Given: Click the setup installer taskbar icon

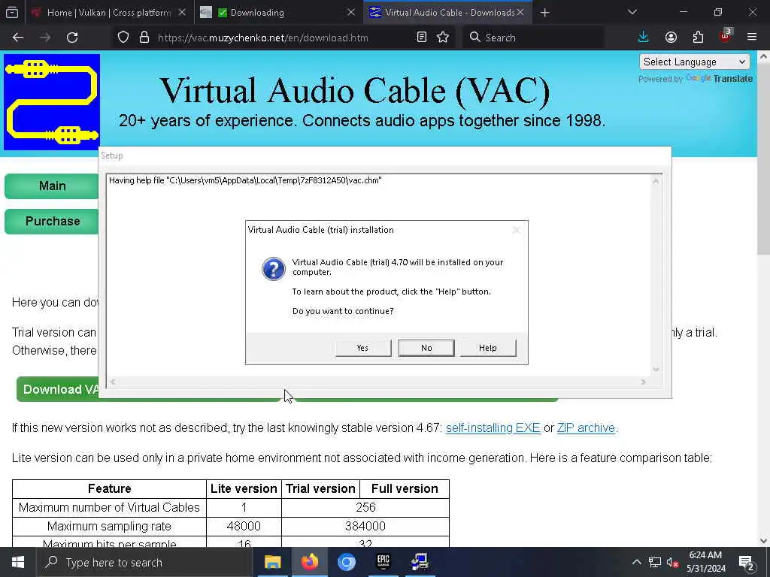Looking at the screenshot, I should coord(420,562).
